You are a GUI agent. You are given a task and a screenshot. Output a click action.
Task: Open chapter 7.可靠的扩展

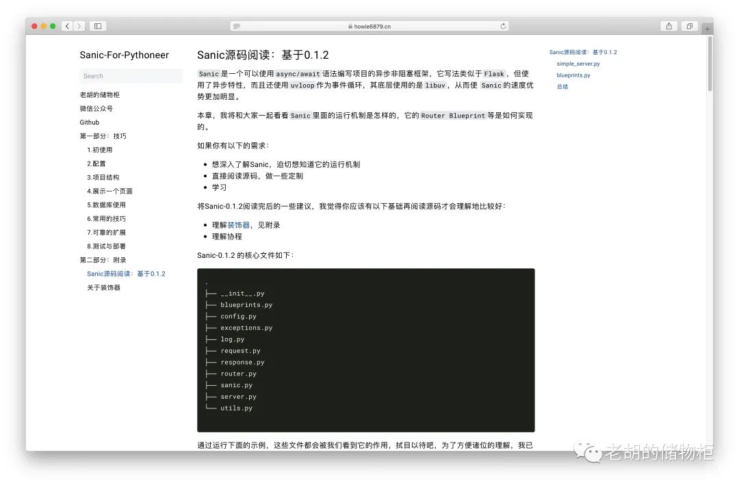106,233
